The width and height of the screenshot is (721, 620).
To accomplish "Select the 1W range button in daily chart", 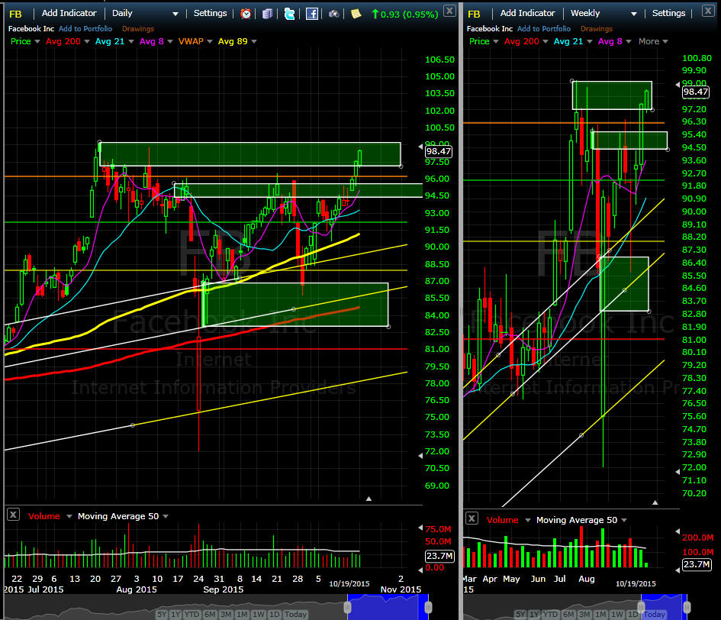I will pyautogui.click(x=259, y=614).
